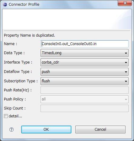134x141 pixels.
Task: Click the help question mark icon
Action: point(11,130)
